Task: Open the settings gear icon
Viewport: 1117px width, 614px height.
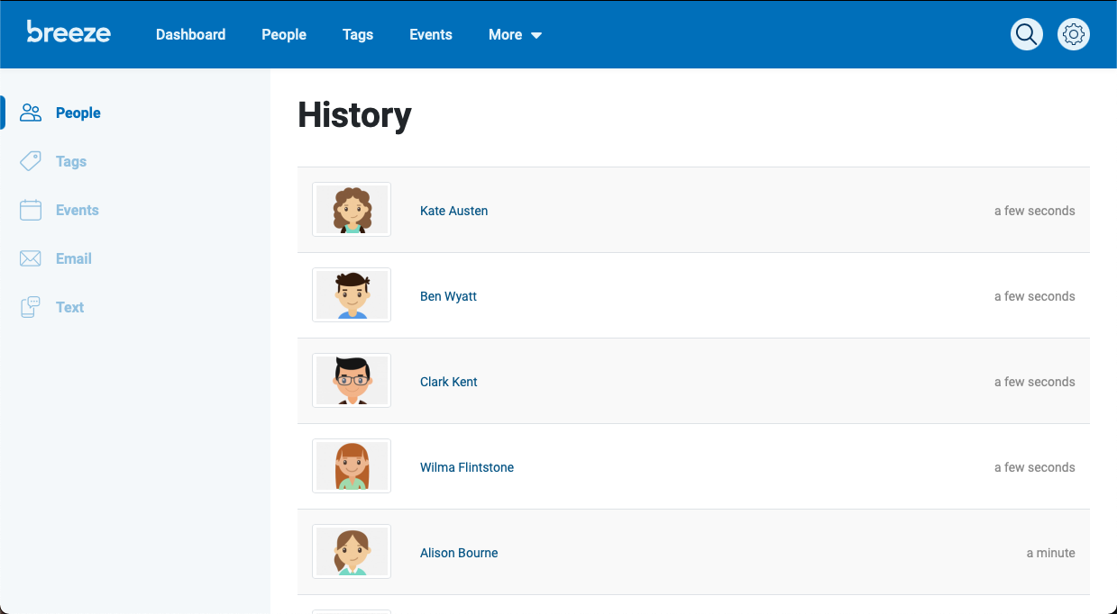Action: tap(1074, 34)
